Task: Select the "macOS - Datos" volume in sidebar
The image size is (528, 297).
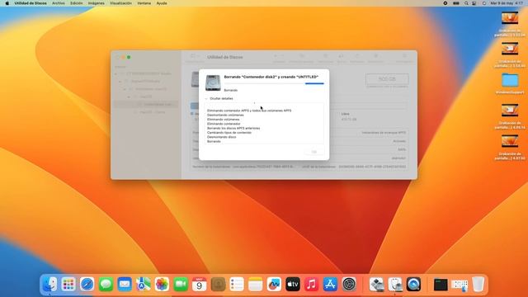Action: click(152, 112)
